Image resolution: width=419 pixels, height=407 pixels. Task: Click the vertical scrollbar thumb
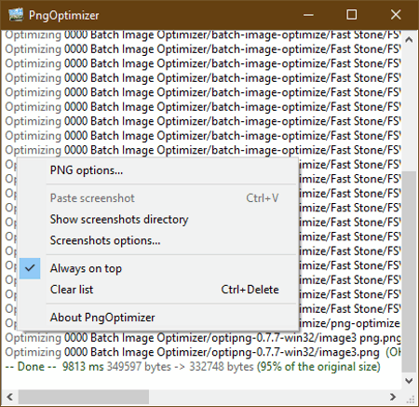pos(409,271)
